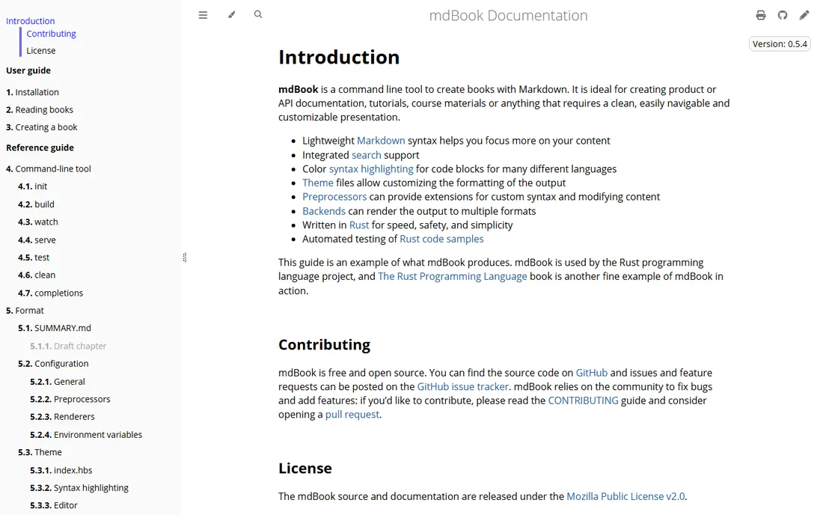
Task: Open 4.7. completions page
Action: [x=50, y=293]
